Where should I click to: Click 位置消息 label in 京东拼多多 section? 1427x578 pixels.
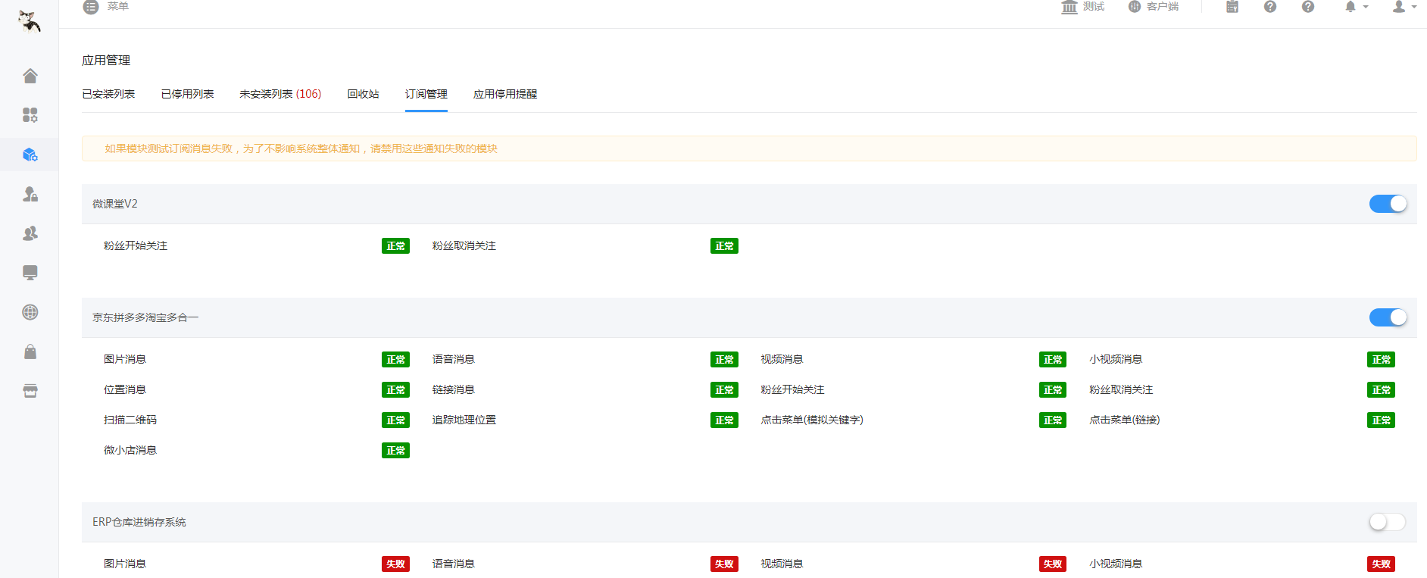pos(125,389)
